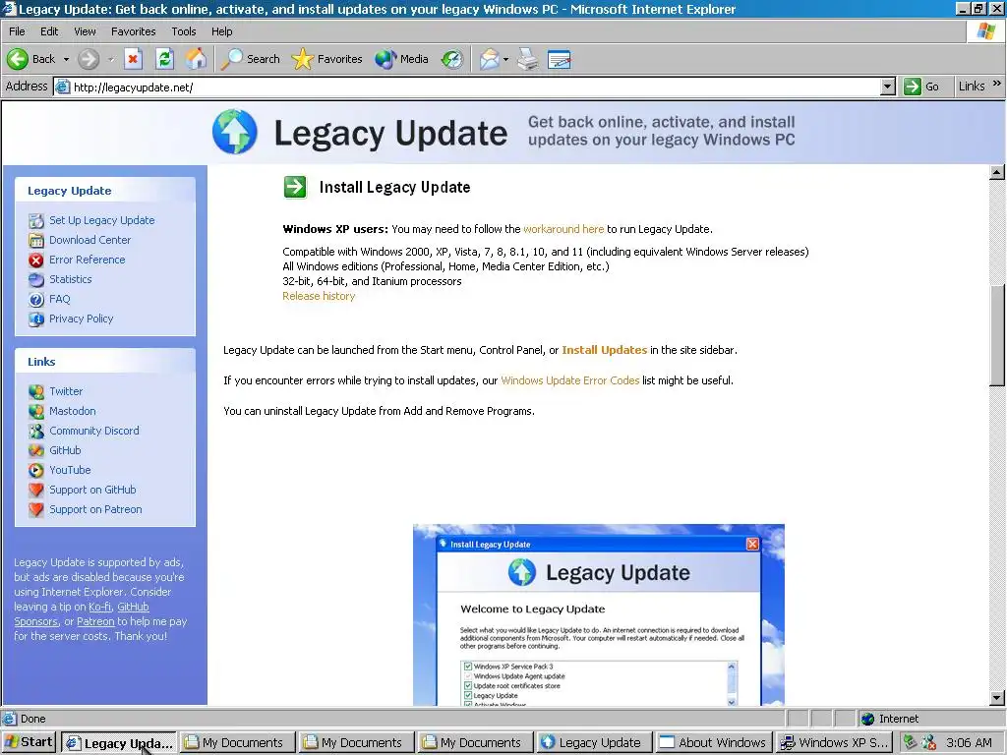Click the Go button next to address bar
This screenshot has width=1007, height=755.
tap(921, 87)
